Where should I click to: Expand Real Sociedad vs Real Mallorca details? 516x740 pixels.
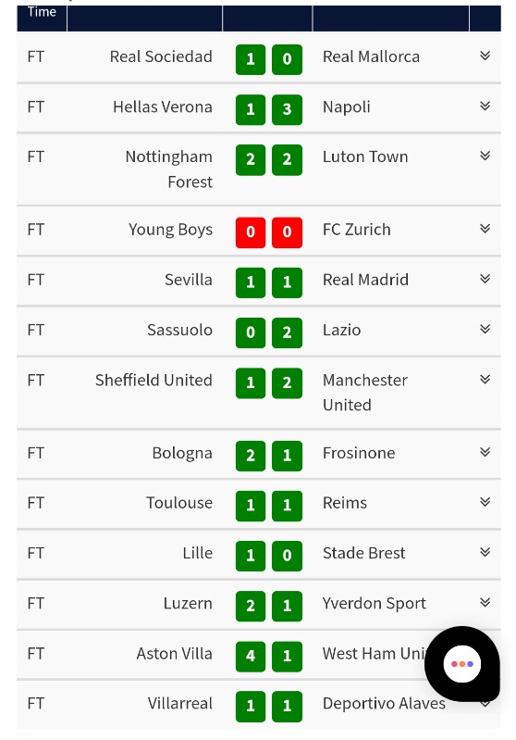point(485,56)
